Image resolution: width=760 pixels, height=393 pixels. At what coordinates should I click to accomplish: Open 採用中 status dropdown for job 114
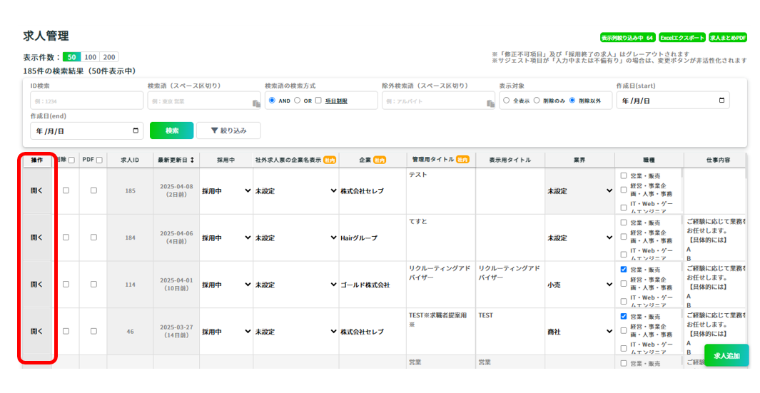226,285
